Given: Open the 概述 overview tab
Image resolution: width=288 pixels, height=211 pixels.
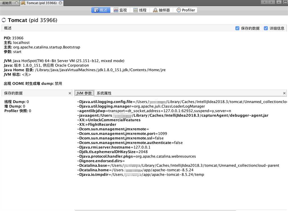Looking at the screenshot, I should (101, 10).
